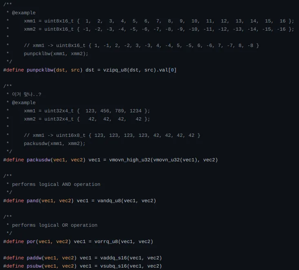
Task: Click the first @example tag
Action: (24, 13)
